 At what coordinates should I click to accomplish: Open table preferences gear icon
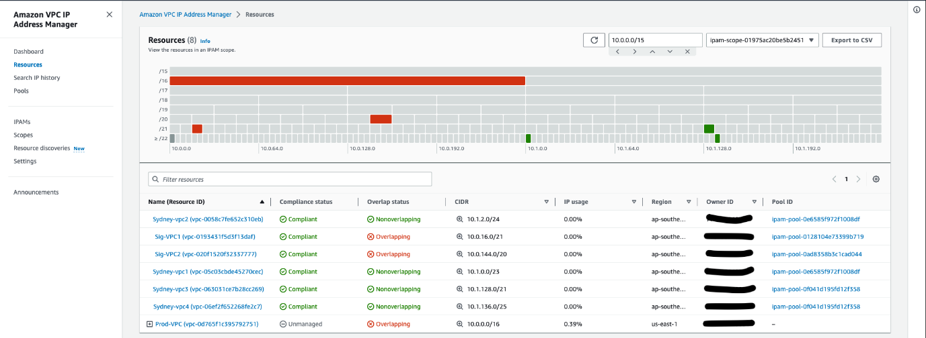[876, 179]
